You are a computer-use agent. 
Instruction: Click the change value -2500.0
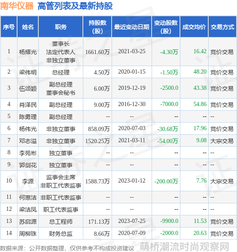pos(169,88)
